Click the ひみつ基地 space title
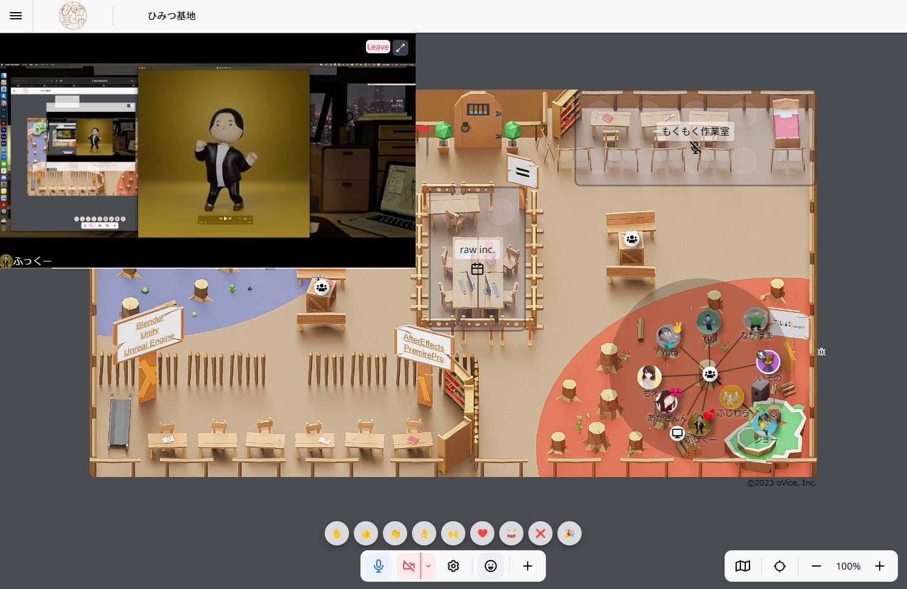 tap(171, 16)
